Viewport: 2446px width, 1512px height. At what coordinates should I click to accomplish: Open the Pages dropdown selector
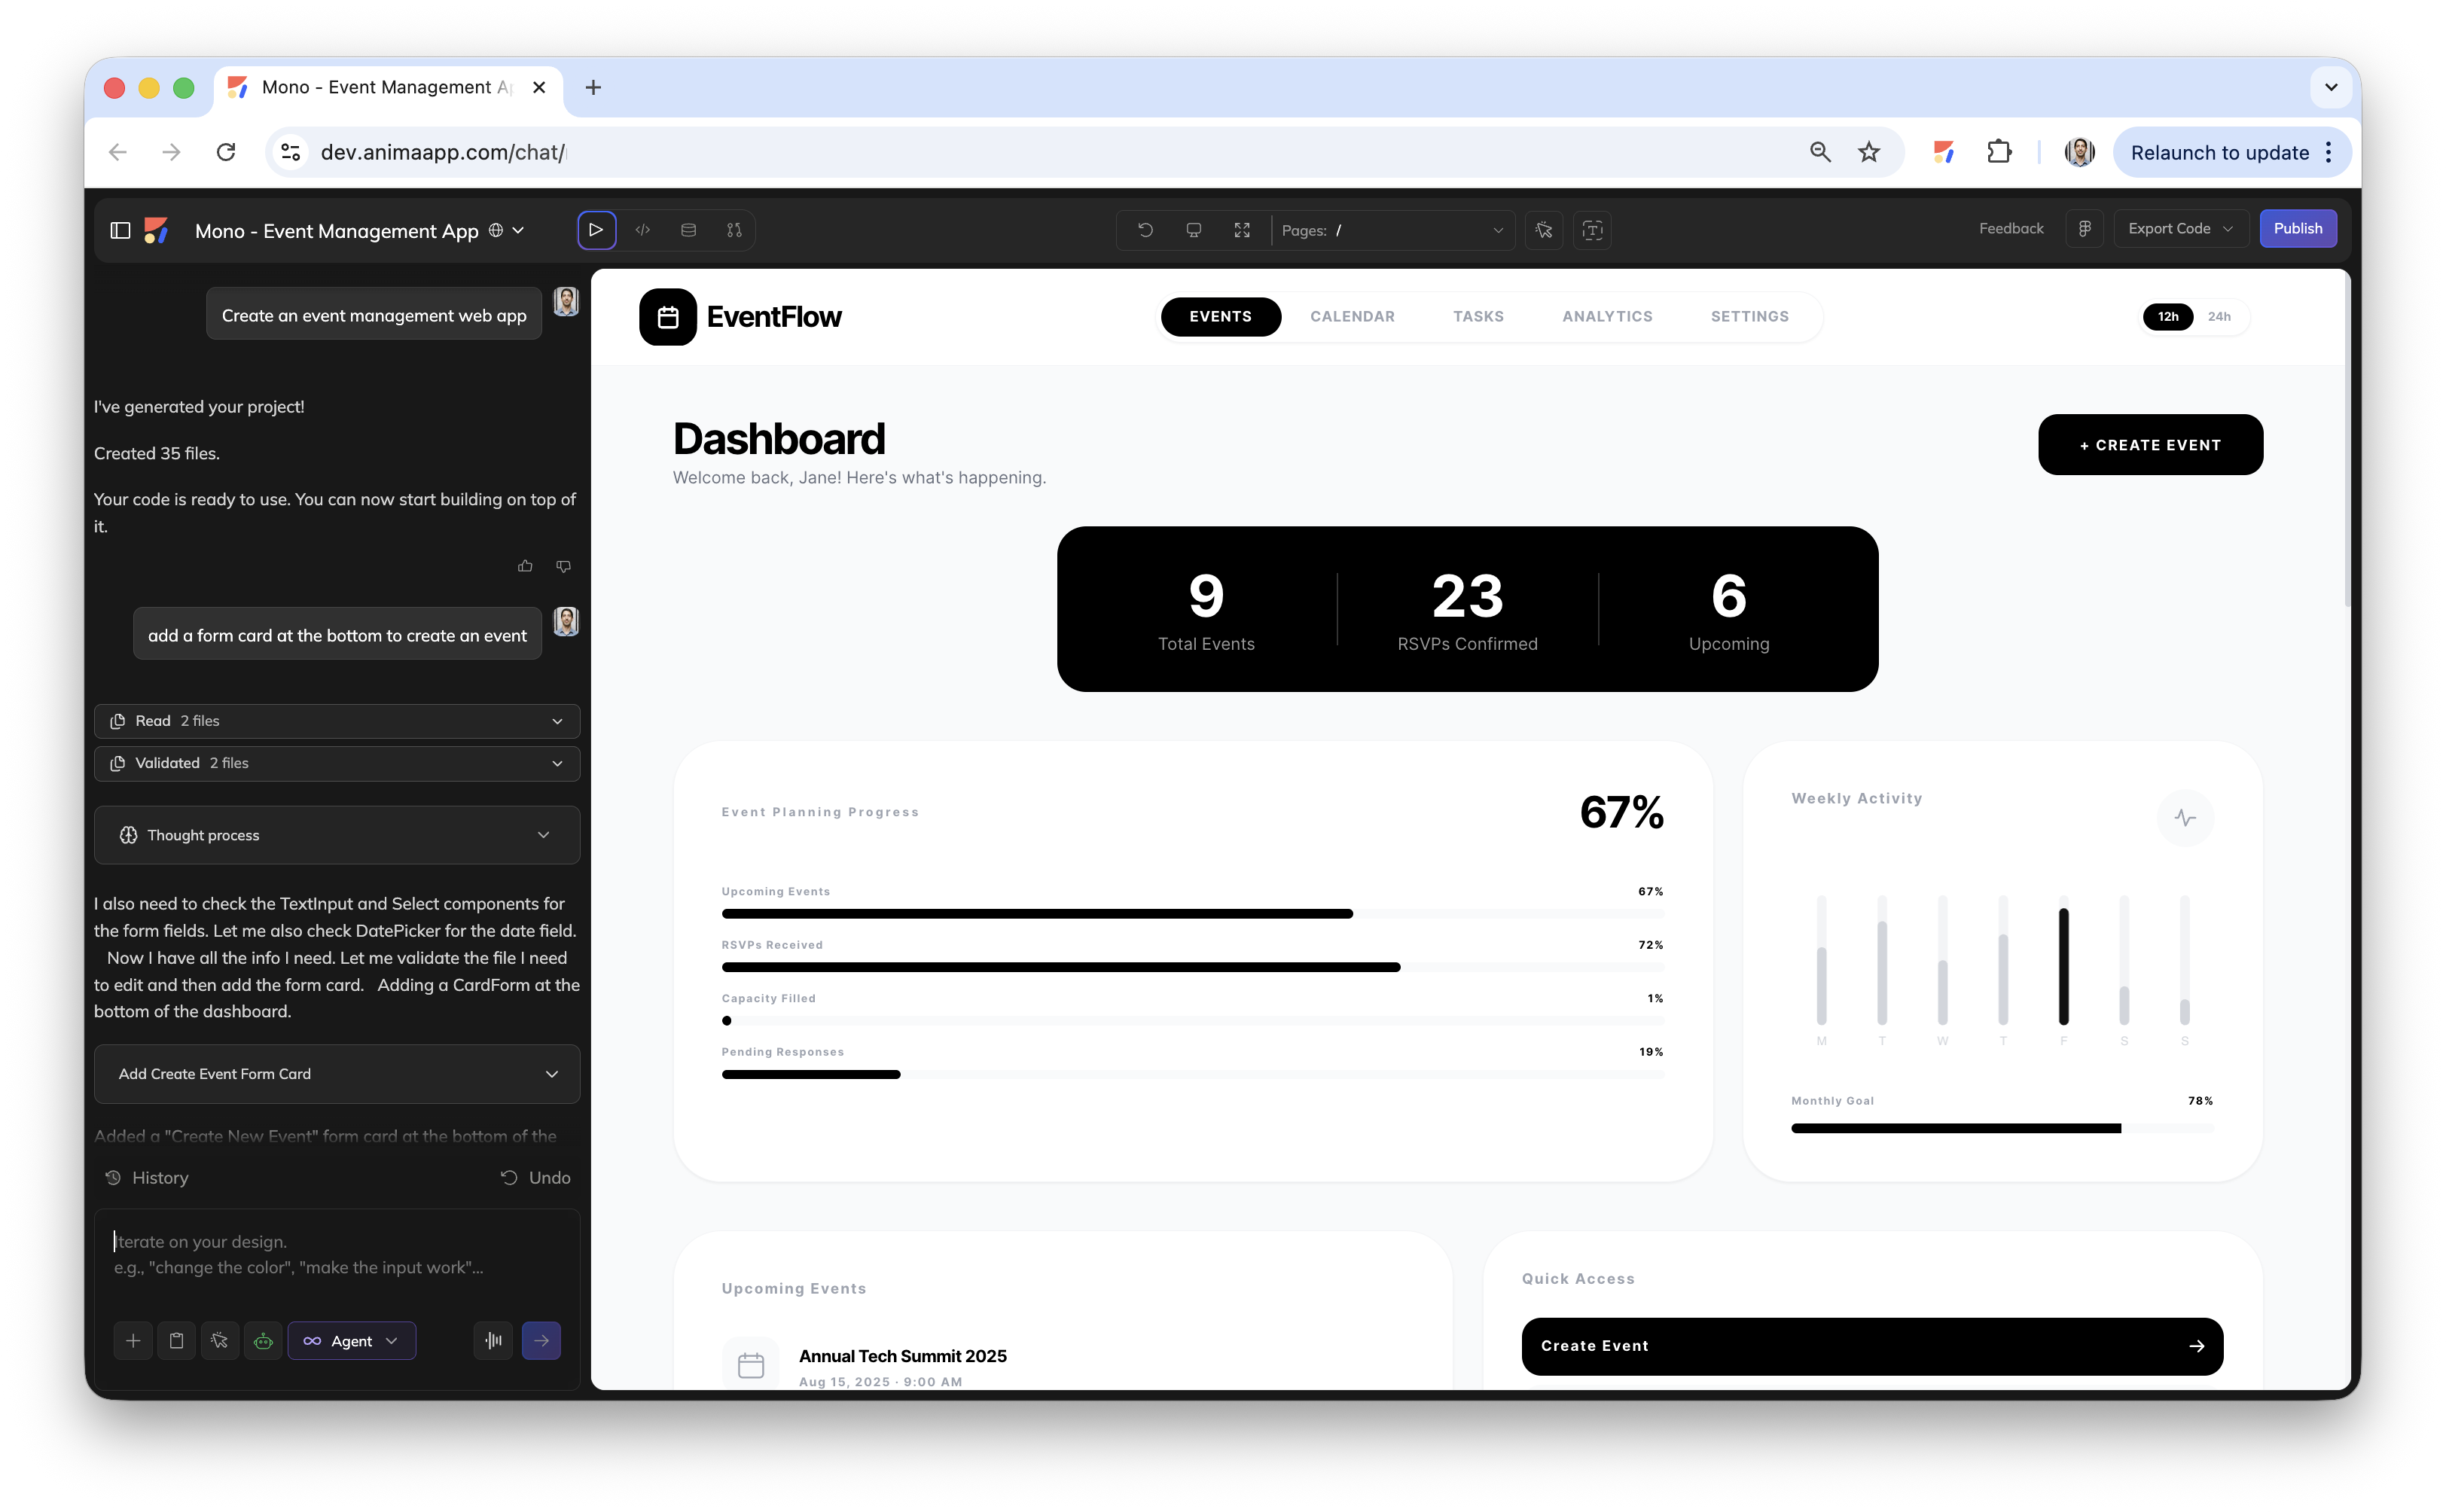(1392, 230)
